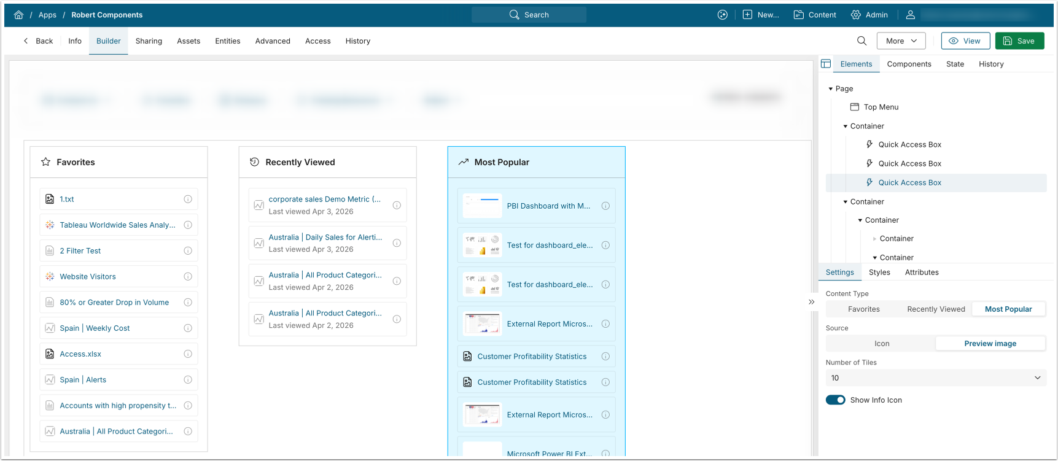Click the home icon in breadcrumb
Viewport: 1058px width, 461px height.
tap(18, 15)
